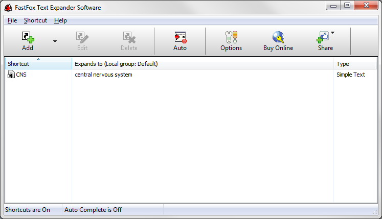382x219 pixels.
Task: Sort list by Shortcut column header
Action: 38,64
